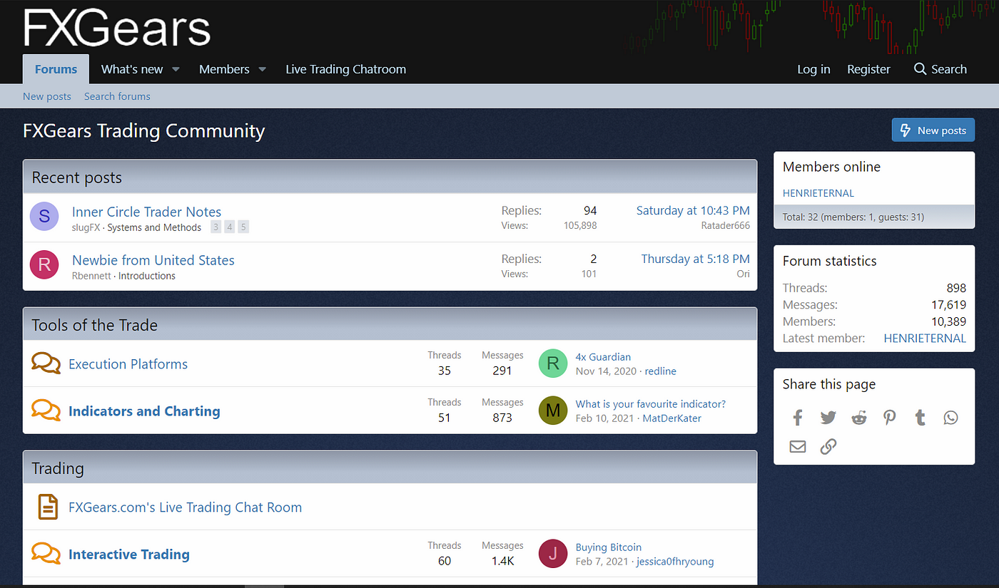This screenshot has height=588, width=999.
Task: Share page on Pinterest
Action: pos(889,418)
